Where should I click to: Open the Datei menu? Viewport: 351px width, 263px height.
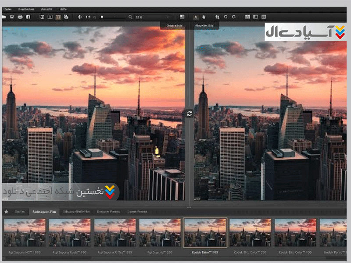(x=7, y=8)
